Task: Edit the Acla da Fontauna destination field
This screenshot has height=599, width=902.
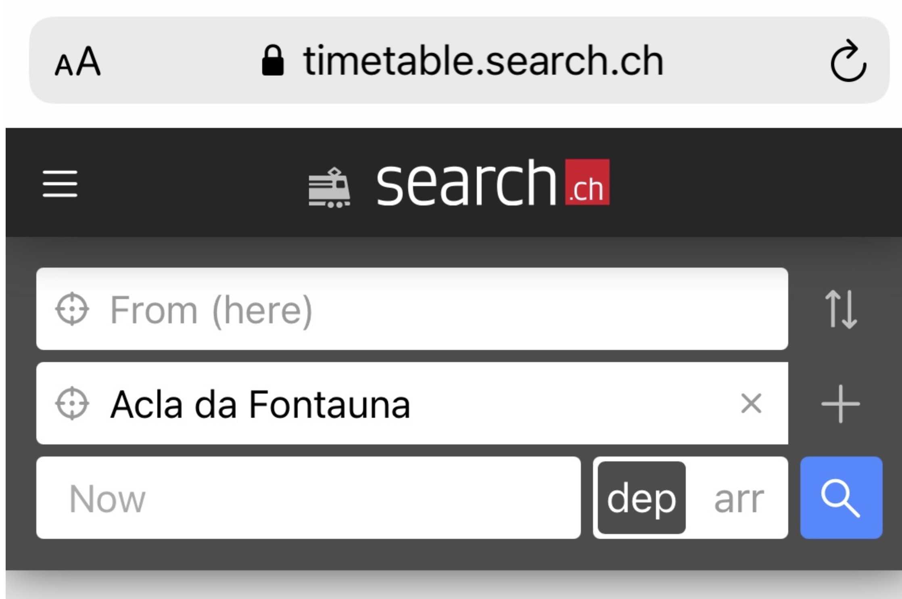Action: (x=412, y=403)
